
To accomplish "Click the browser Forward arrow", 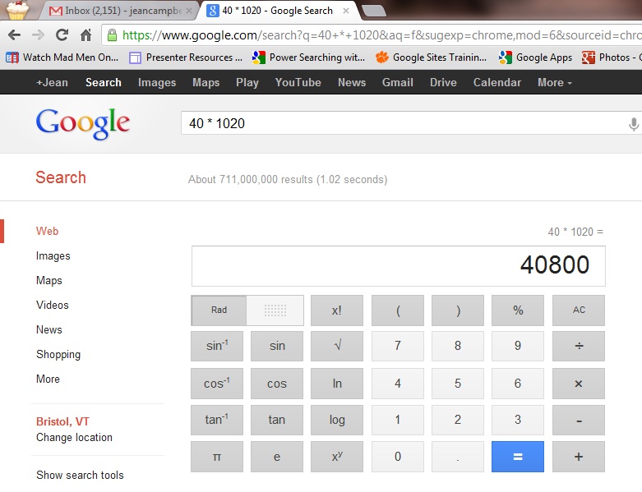I will tap(38, 35).
